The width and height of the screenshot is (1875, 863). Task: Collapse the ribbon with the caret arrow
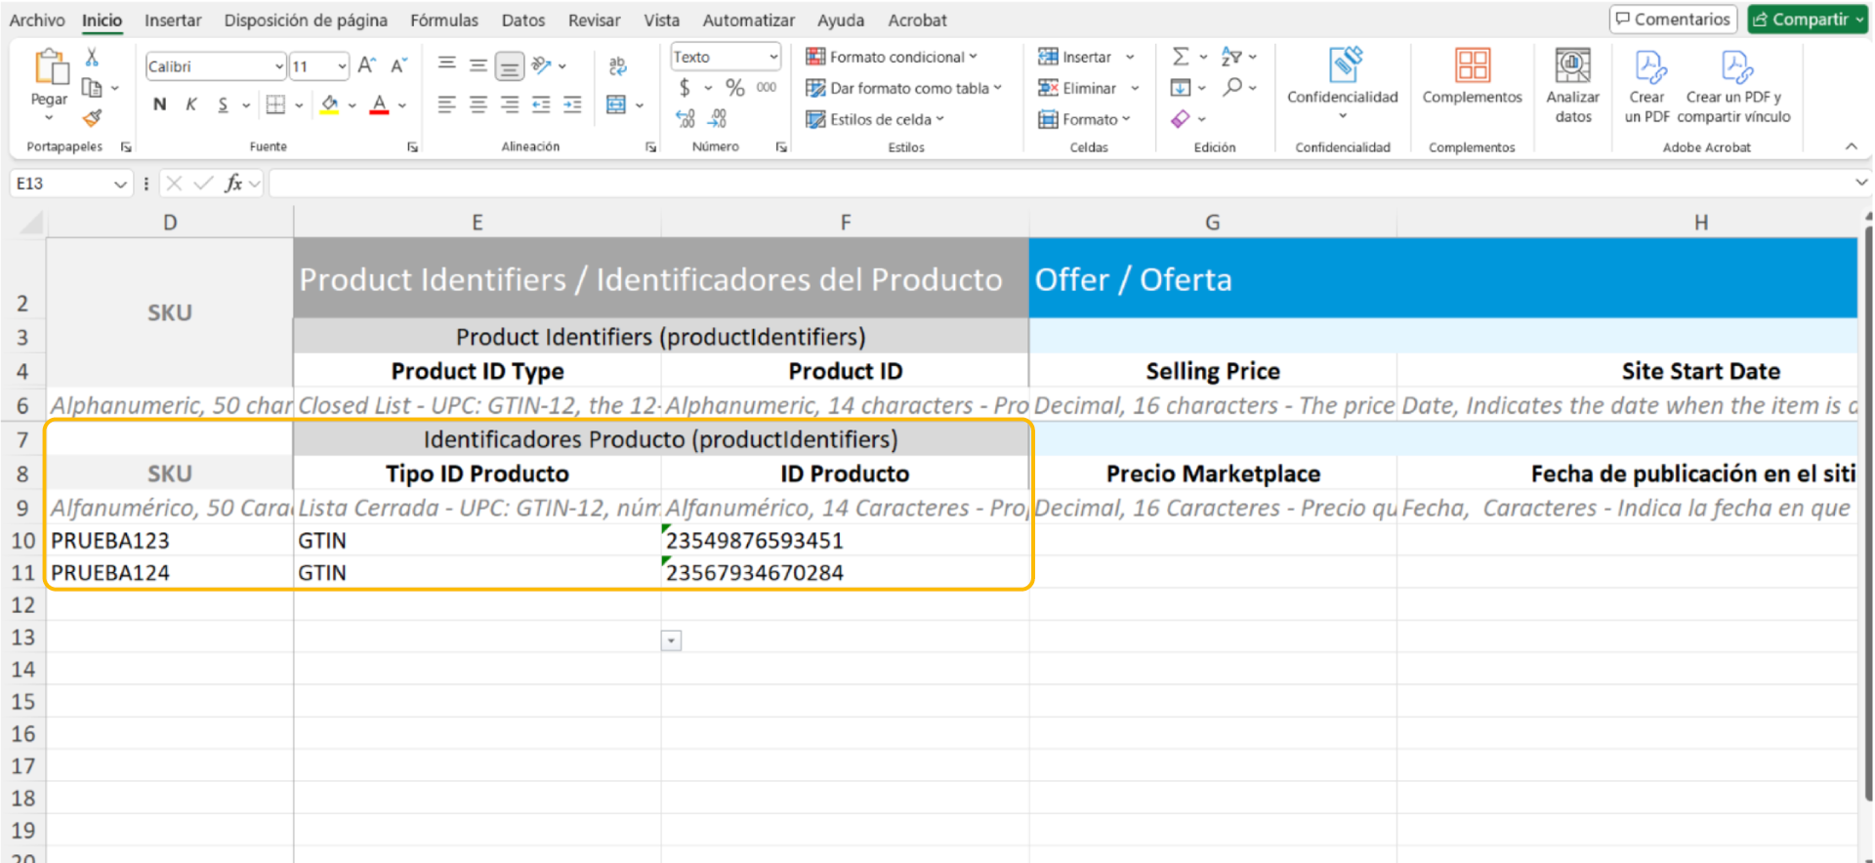click(x=1852, y=146)
